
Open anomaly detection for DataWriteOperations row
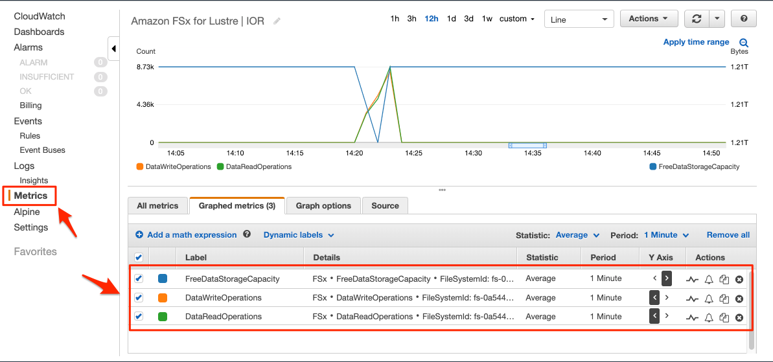(692, 299)
